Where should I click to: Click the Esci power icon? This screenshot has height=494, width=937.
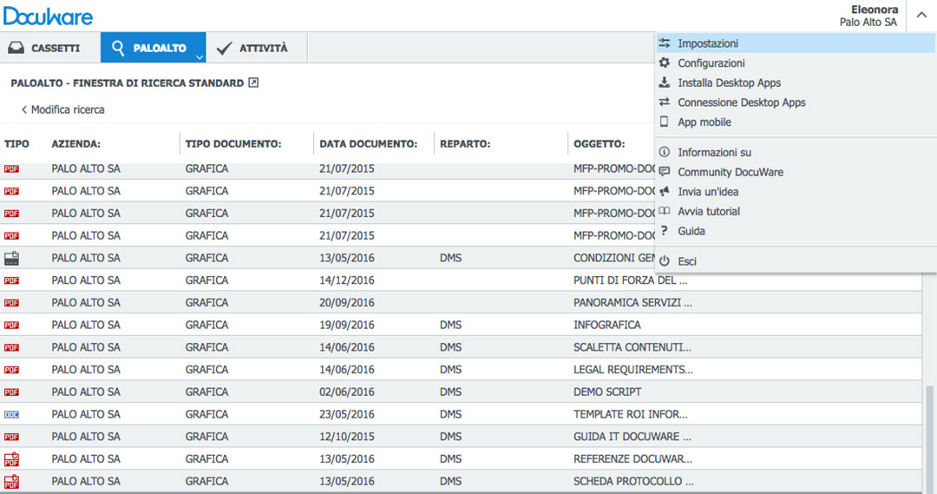click(665, 261)
